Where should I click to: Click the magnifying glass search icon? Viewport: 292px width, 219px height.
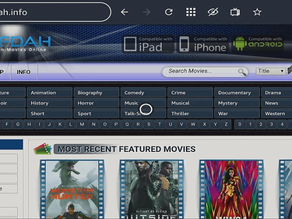pyautogui.click(x=242, y=72)
